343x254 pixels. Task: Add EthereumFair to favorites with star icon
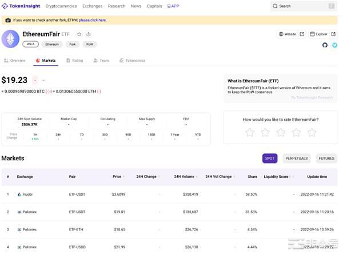point(79,34)
